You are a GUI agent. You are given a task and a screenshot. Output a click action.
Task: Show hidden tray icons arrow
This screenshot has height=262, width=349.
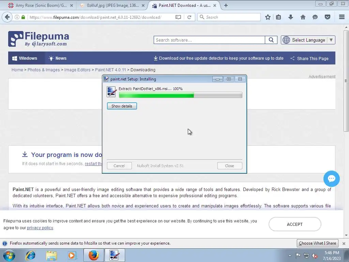click(290, 256)
